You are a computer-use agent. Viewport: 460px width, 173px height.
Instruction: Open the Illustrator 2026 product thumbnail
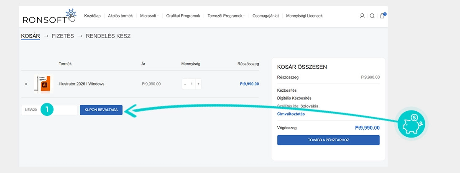click(43, 84)
